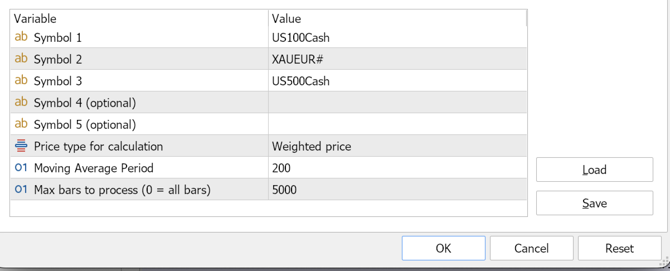Image resolution: width=670 pixels, height=271 pixels.
Task: Click the empty Symbol 5 value field
Action: (397, 124)
